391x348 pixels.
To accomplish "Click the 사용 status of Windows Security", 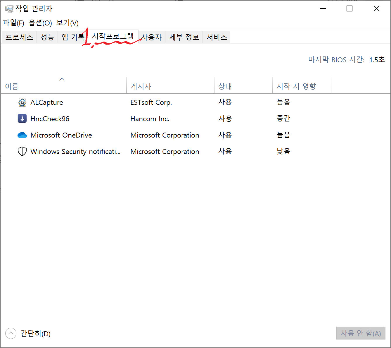I will (225, 151).
